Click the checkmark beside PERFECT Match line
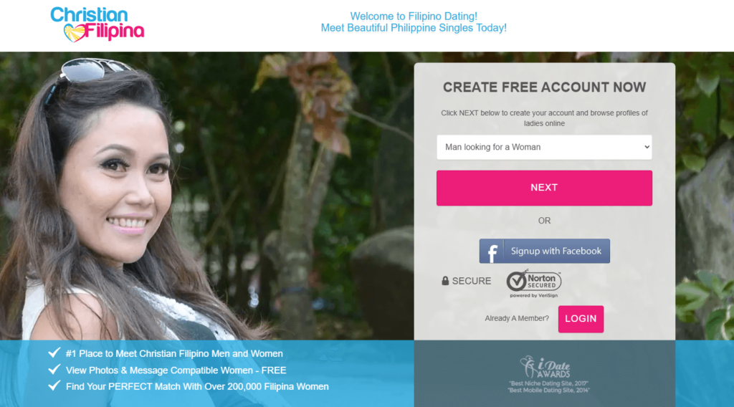Image resolution: width=734 pixels, height=407 pixels. point(54,386)
